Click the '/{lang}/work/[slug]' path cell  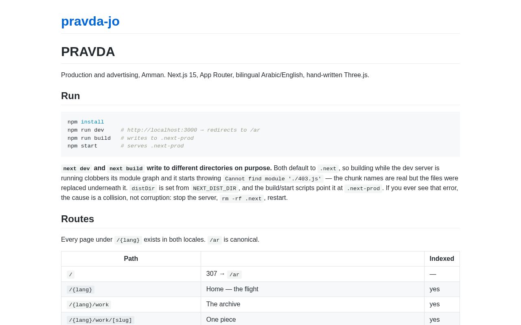(x=131, y=319)
